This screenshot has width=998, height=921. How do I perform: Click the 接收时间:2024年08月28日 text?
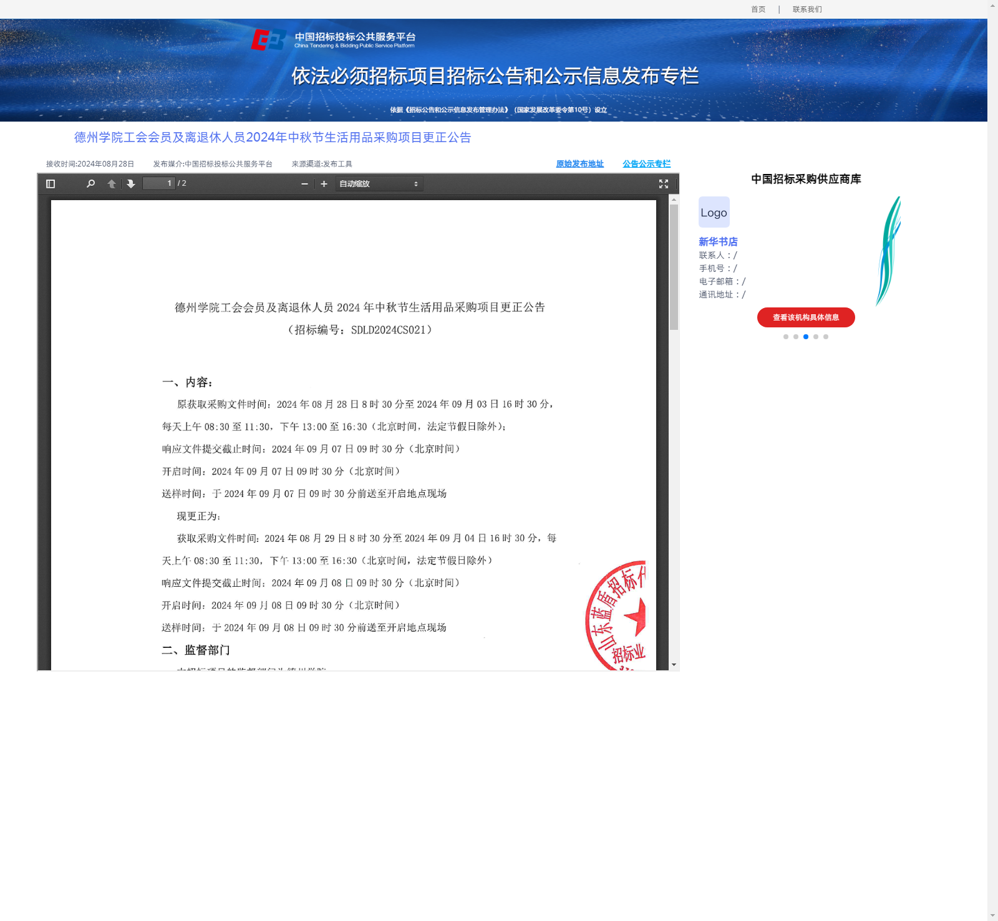pos(90,164)
